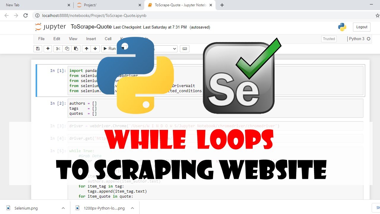Open the File menu
The image size is (380, 214).
(x=41, y=39)
